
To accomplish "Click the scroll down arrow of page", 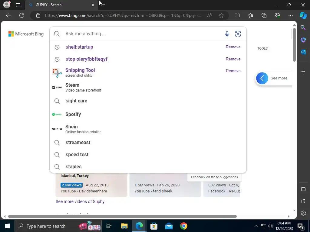I will click(294, 210).
